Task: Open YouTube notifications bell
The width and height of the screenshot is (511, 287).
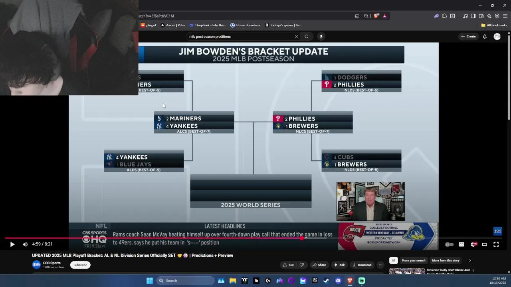Action: point(485,36)
